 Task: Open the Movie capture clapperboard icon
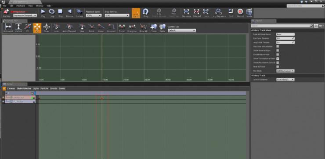tap(249, 11)
